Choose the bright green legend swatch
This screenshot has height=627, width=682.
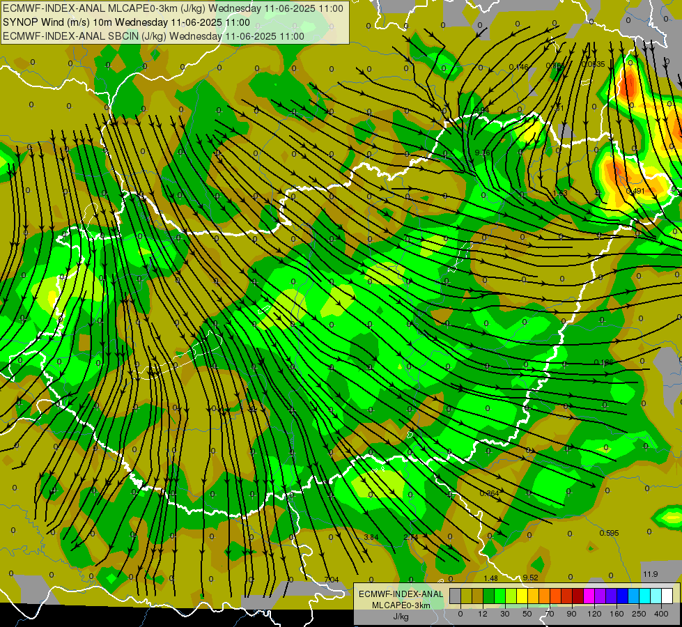tap(499, 596)
